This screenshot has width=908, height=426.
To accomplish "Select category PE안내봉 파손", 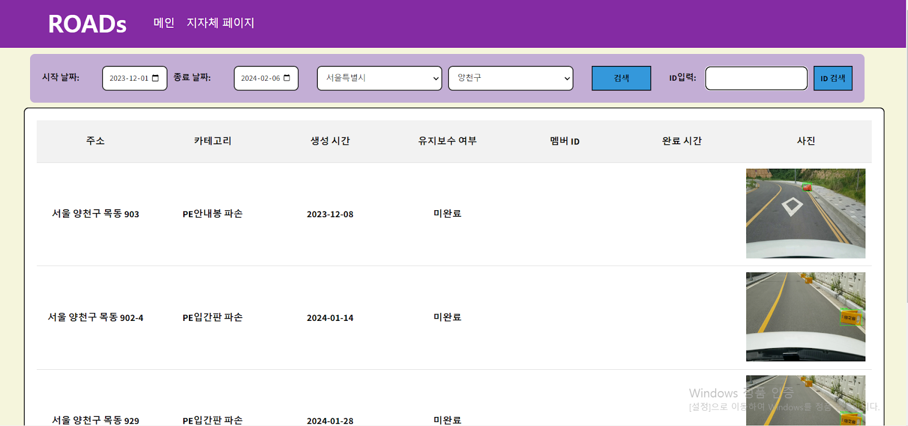I will (213, 214).
